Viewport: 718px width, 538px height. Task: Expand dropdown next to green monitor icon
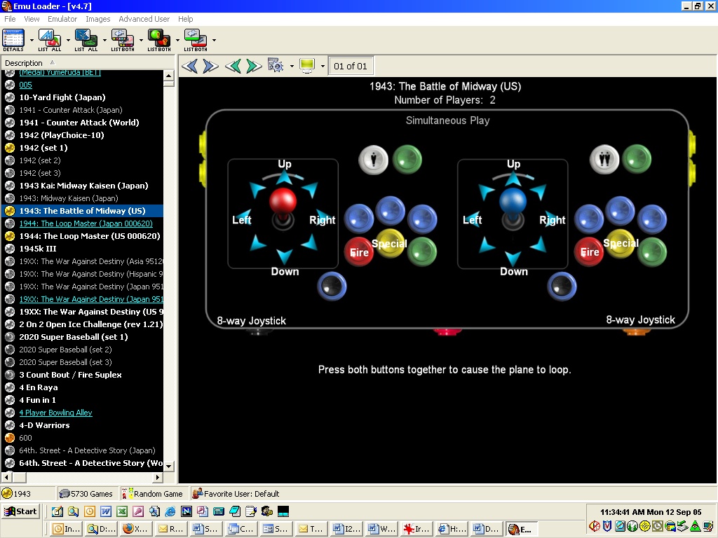click(x=323, y=67)
